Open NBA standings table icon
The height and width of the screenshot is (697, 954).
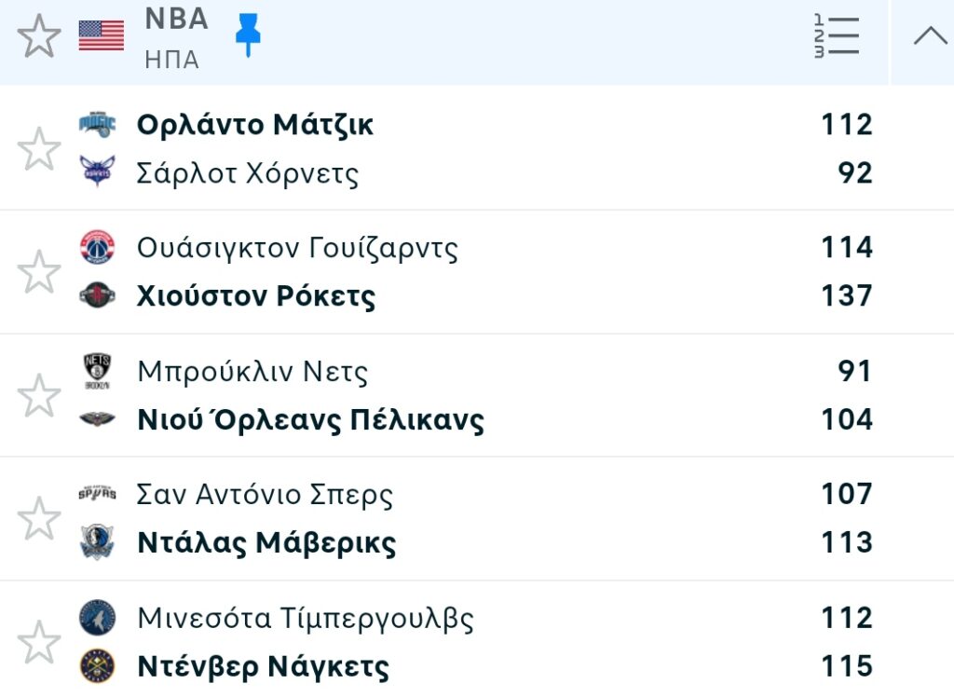click(x=836, y=37)
